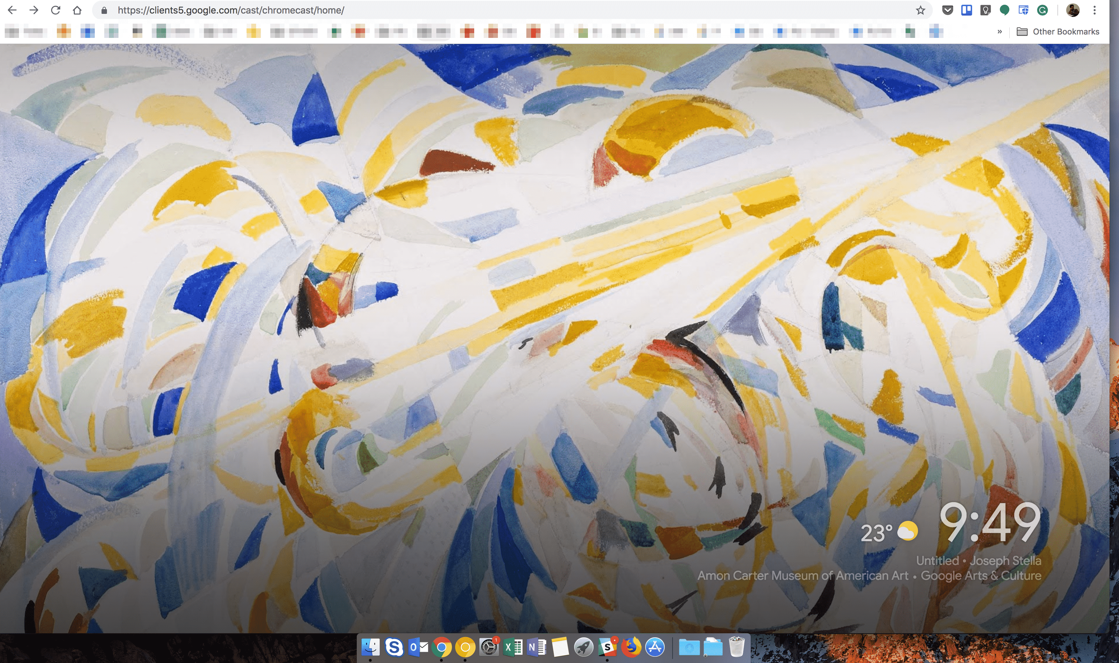Viewport: 1119px width, 663px height.
Task: Click the Untitled • Joseph Stella caption
Action: tap(979, 561)
